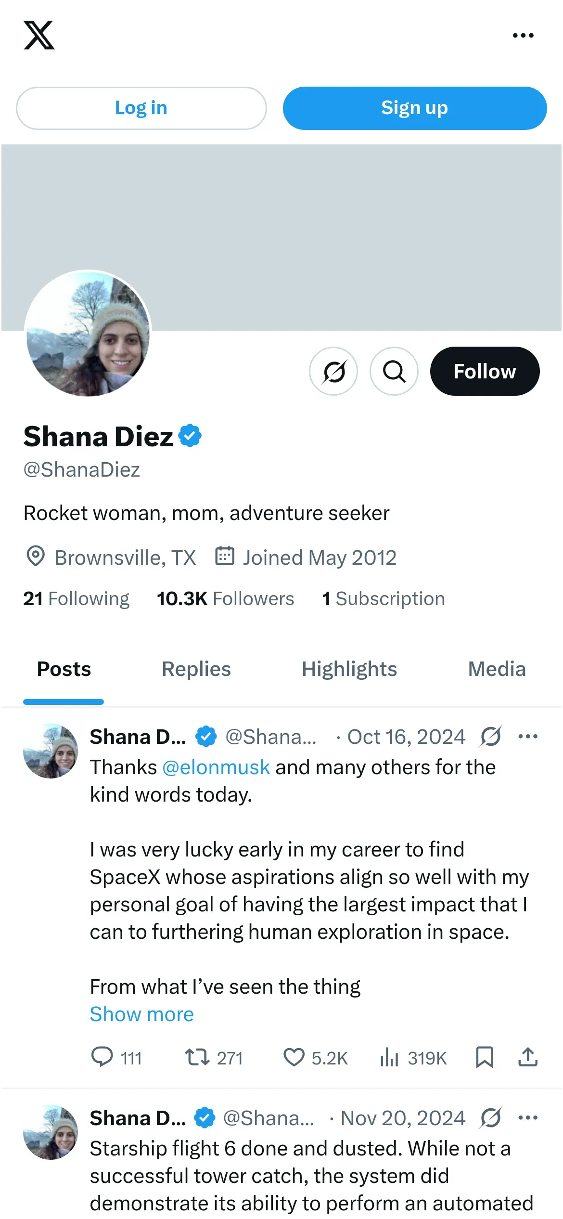Open the Media tab
563x1219 pixels.
[x=497, y=669]
